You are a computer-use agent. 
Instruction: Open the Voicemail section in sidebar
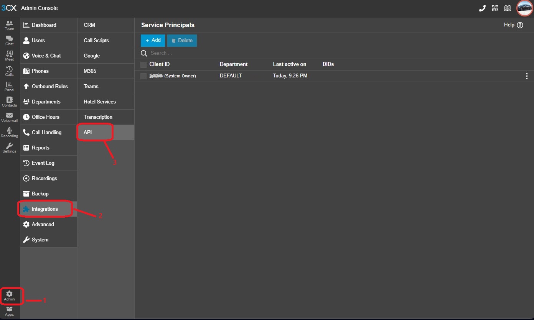click(9, 117)
